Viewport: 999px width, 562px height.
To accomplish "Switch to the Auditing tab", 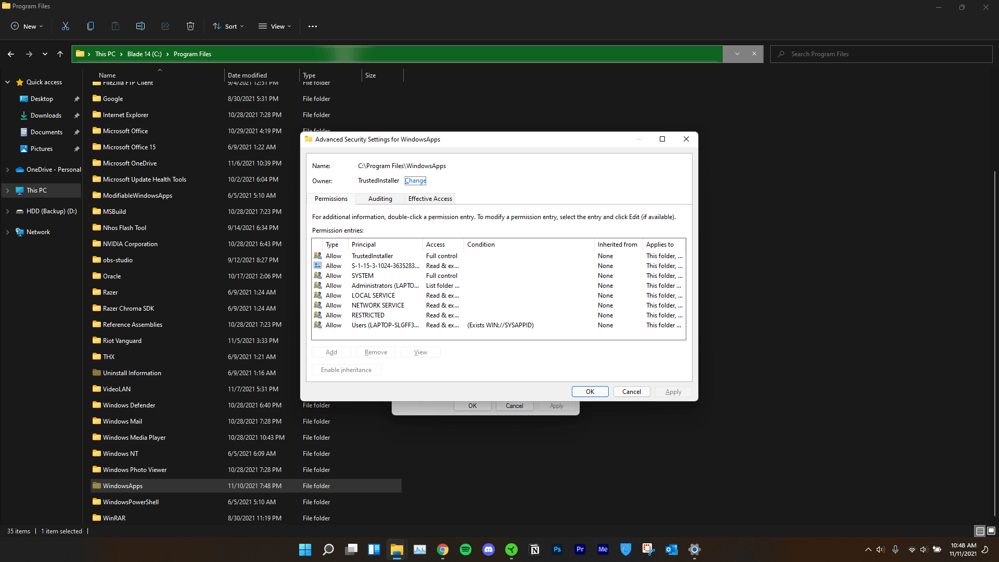I will click(380, 198).
